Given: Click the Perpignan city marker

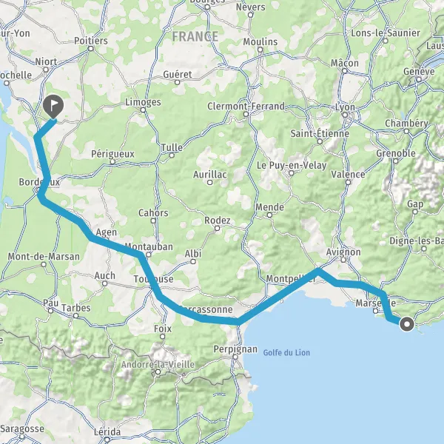Looking at the screenshot, I should (x=235, y=357).
